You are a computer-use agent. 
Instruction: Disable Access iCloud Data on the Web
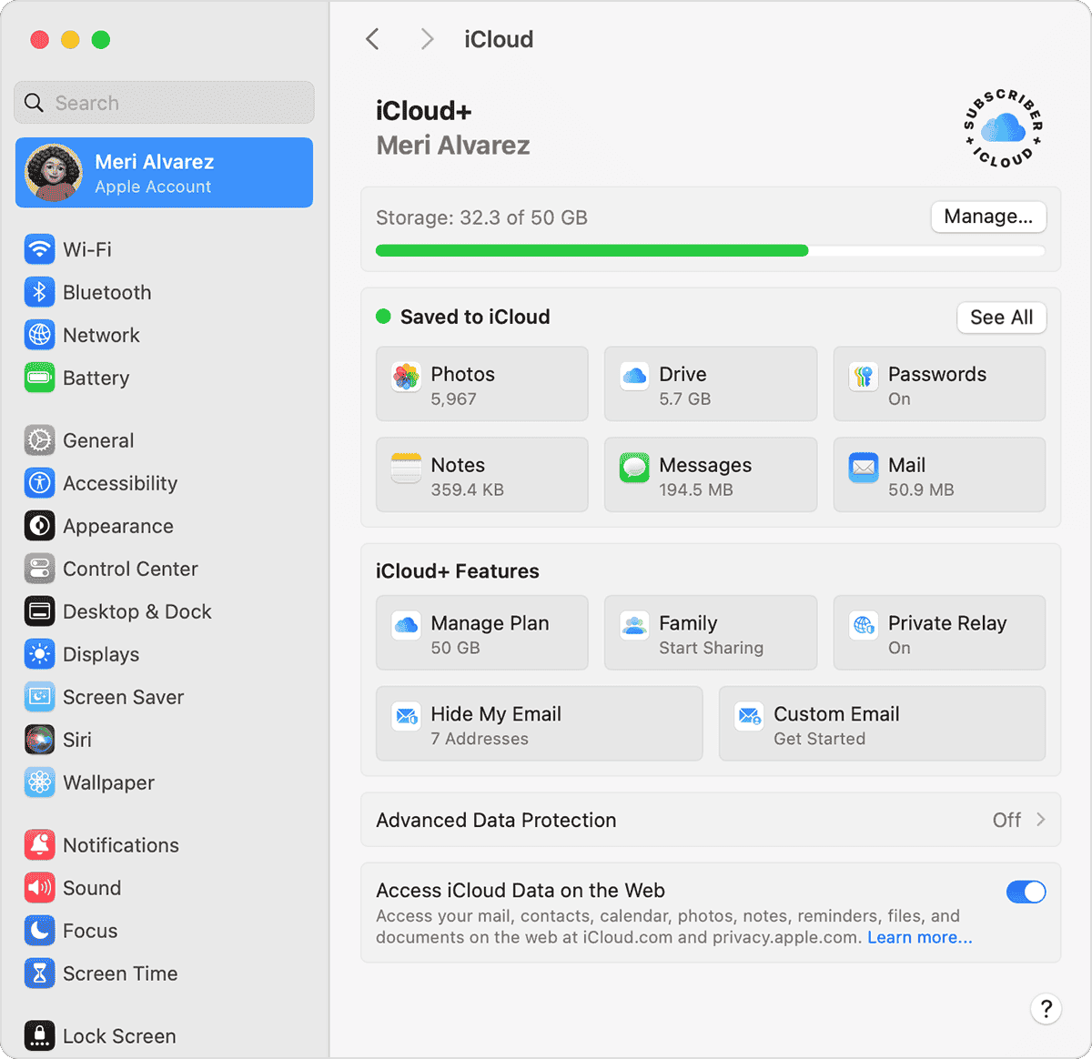pyautogui.click(x=1026, y=892)
